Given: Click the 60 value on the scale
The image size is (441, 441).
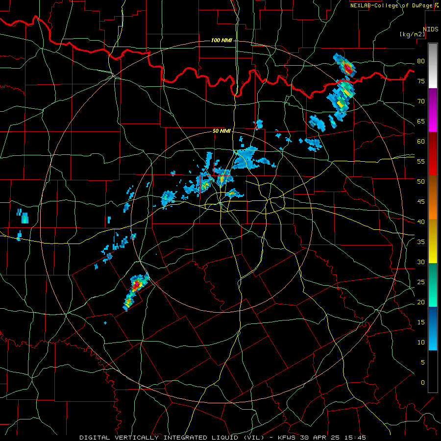Looking at the screenshot, I should point(421,142).
